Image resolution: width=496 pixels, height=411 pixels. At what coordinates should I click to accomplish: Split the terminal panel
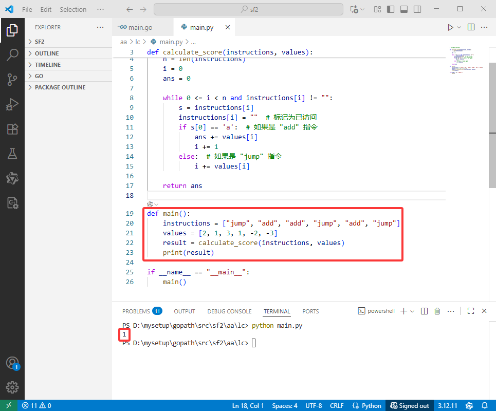coord(424,311)
